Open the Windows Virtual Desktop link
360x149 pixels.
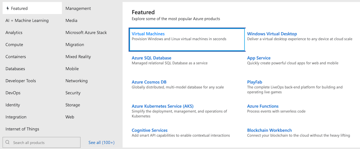[272, 34]
